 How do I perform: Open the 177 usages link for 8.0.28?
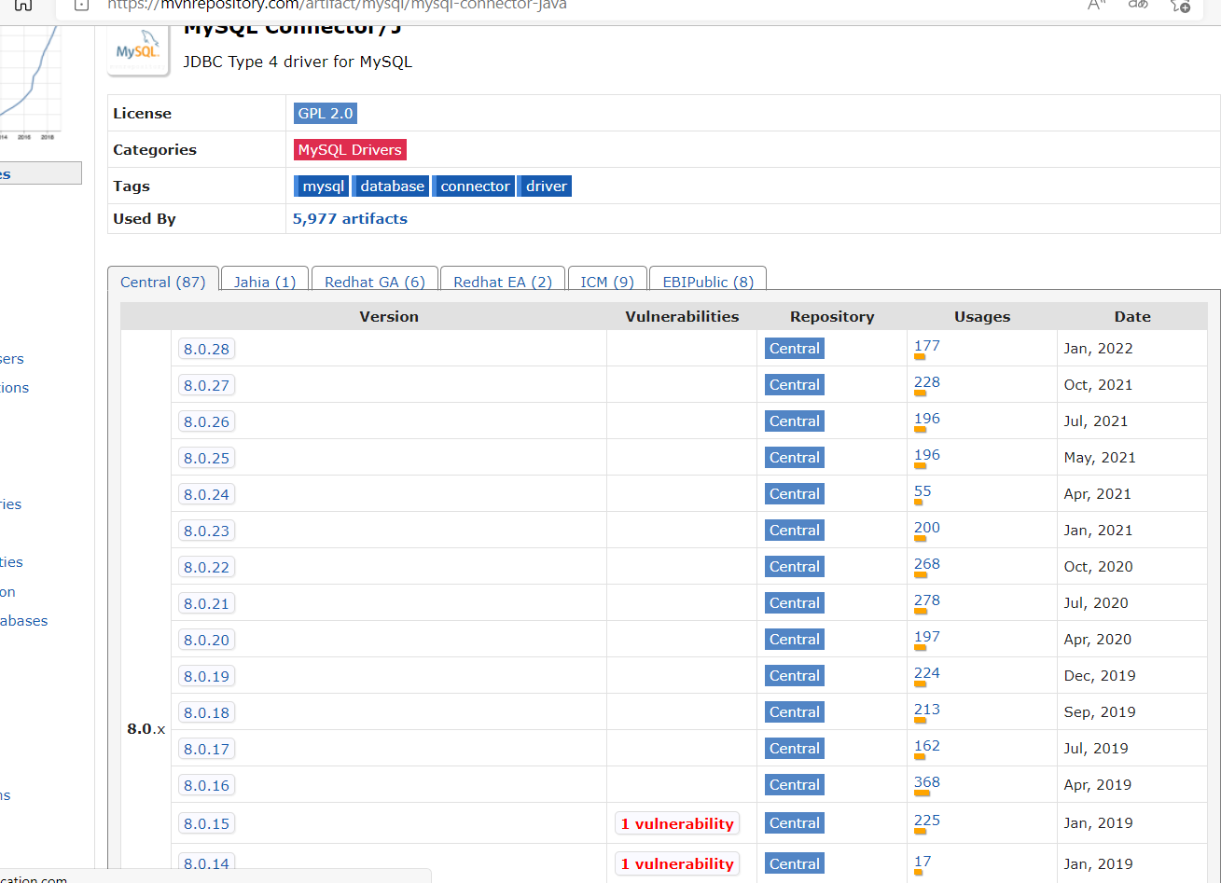(927, 346)
